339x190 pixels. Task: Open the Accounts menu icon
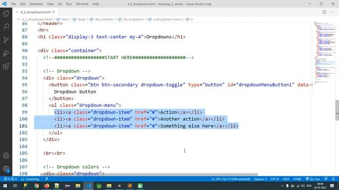point(6,156)
